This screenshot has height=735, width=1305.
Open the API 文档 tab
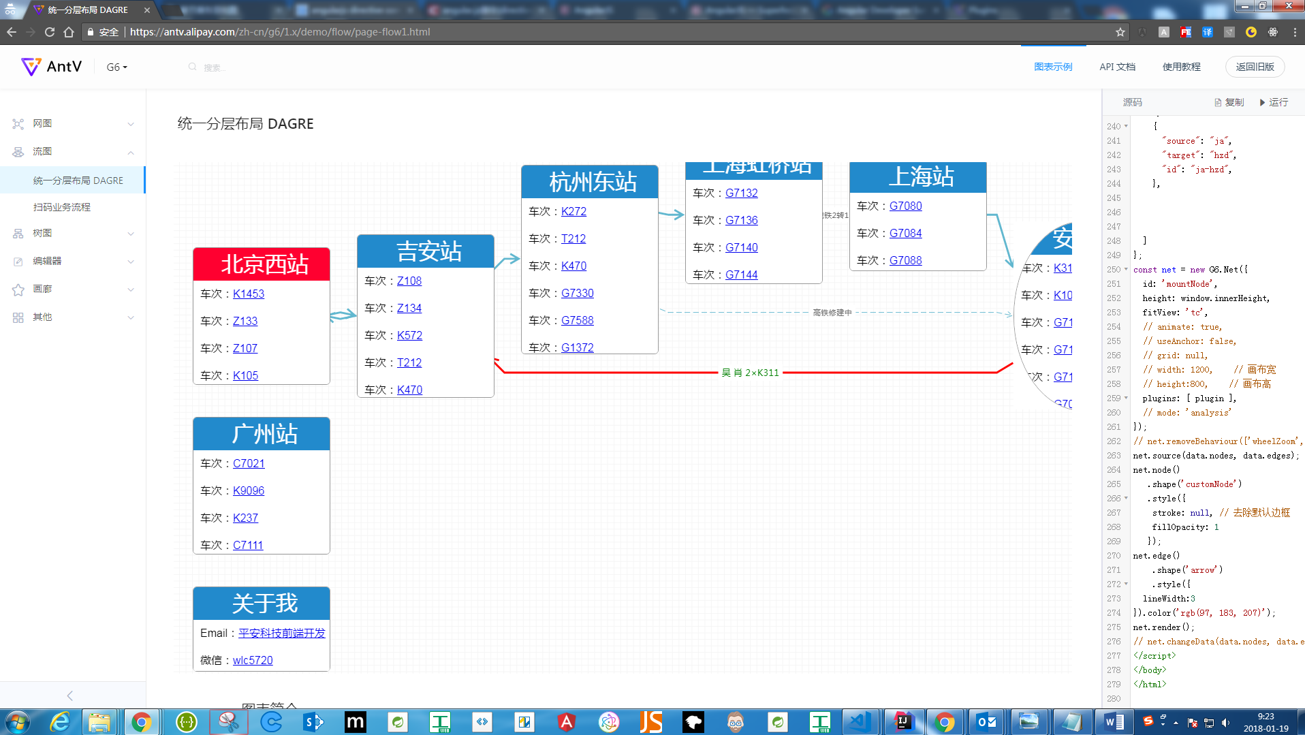point(1117,67)
